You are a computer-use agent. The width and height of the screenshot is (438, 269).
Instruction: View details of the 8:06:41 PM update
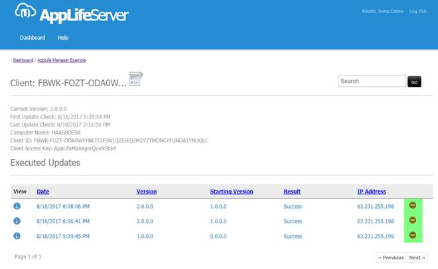17,221
